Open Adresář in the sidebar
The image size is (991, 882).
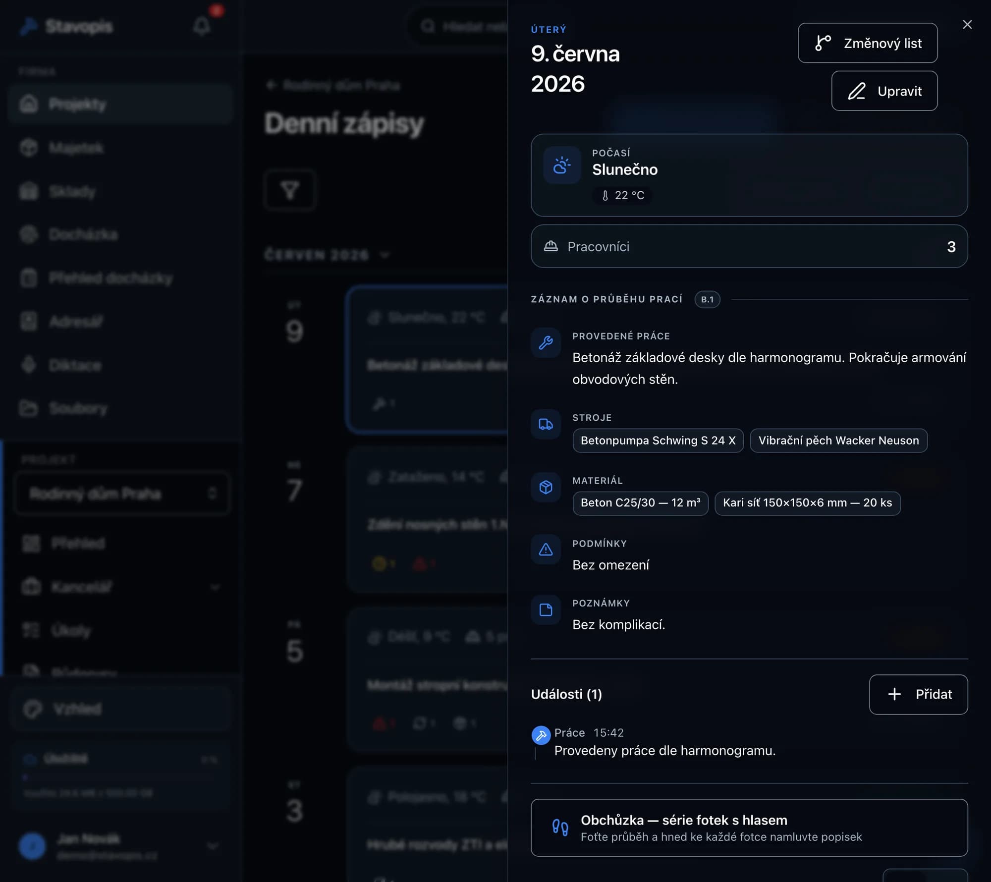point(120,322)
